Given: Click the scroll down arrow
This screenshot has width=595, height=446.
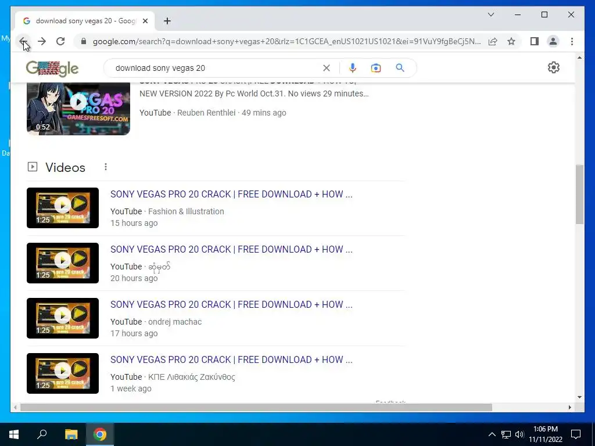Looking at the screenshot, I should [x=579, y=397].
